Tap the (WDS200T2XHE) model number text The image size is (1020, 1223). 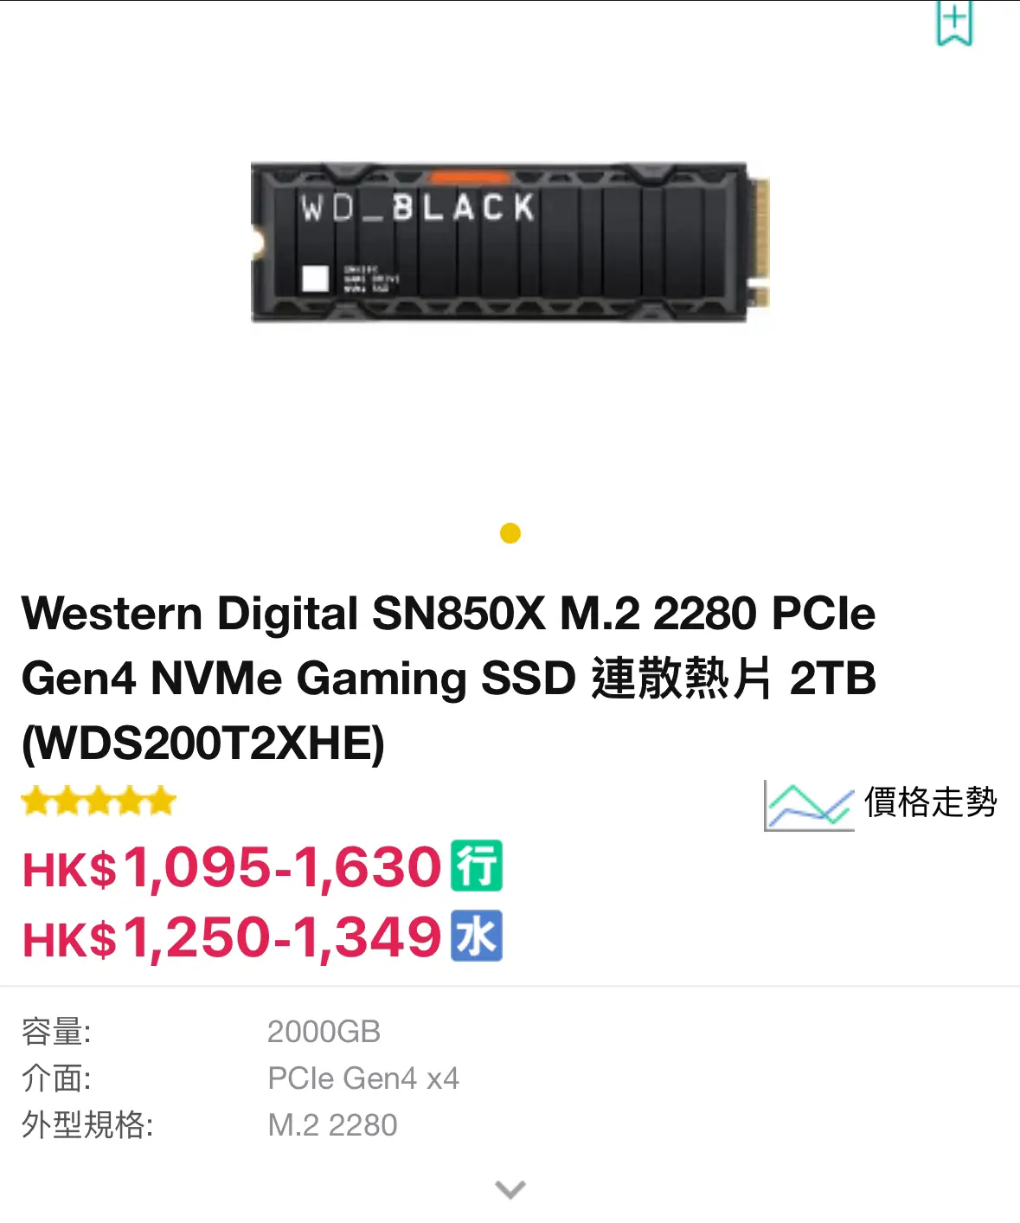click(203, 743)
